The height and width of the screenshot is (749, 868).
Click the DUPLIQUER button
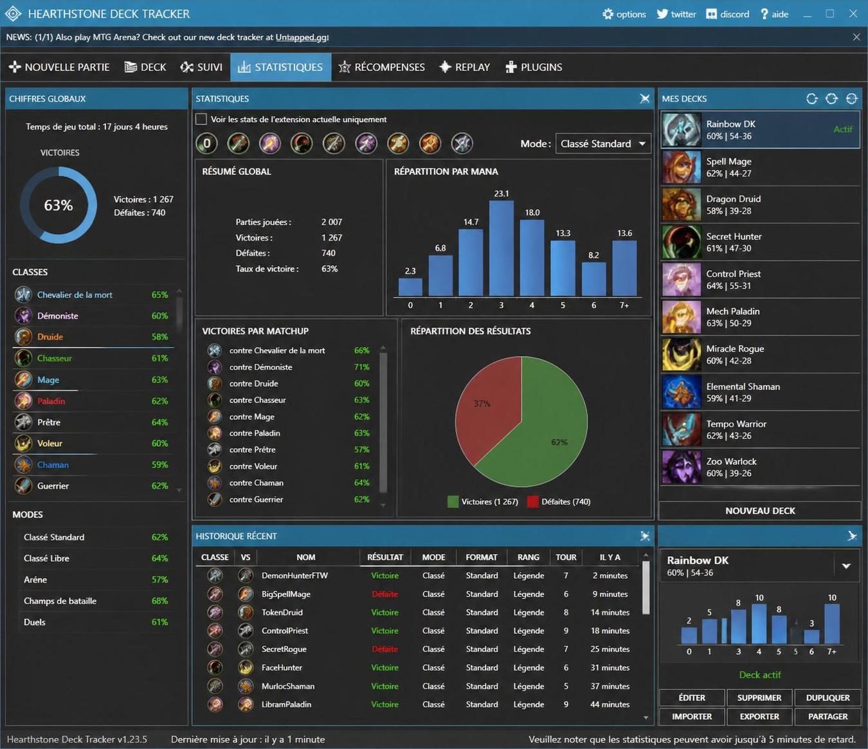point(827,698)
